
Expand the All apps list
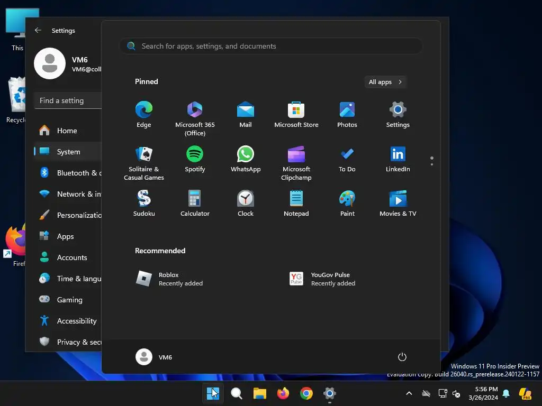click(385, 82)
